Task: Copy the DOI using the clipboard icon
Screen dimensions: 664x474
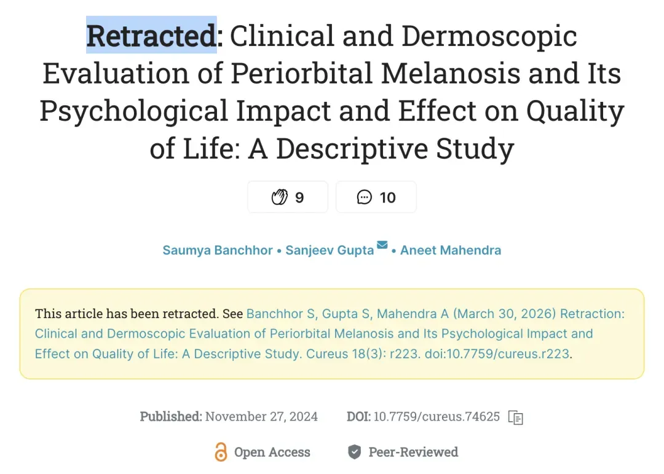Action: 515,418
